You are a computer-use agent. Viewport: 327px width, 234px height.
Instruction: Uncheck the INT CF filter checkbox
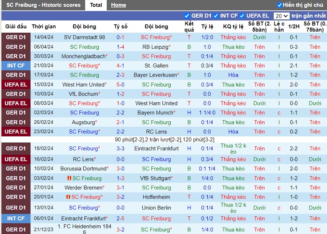[x=216, y=16]
